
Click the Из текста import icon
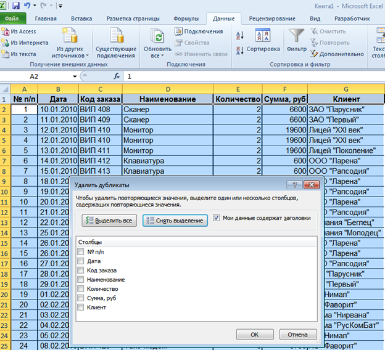click(6, 54)
